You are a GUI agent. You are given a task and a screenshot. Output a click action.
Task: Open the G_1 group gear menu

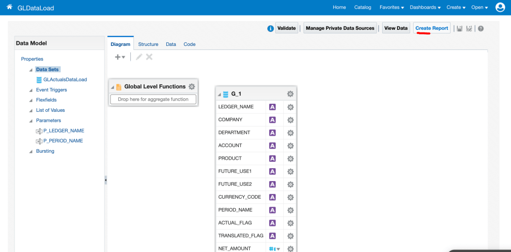(x=290, y=94)
